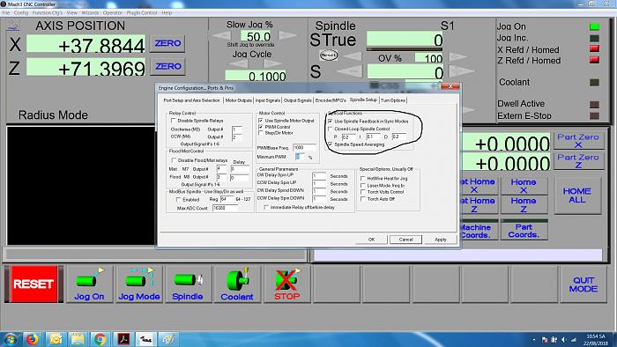Click the Jog Mode icon button
Screen dimensions: 617x347
pyautogui.click(x=139, y=284)
